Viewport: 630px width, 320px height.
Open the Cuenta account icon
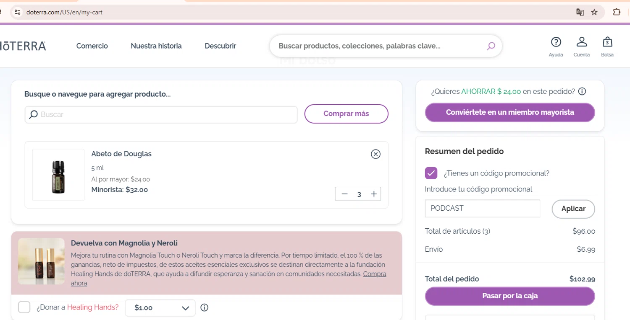582,46
